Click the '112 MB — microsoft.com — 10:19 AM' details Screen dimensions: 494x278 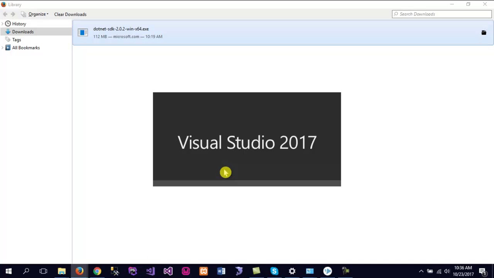(128, 37)
